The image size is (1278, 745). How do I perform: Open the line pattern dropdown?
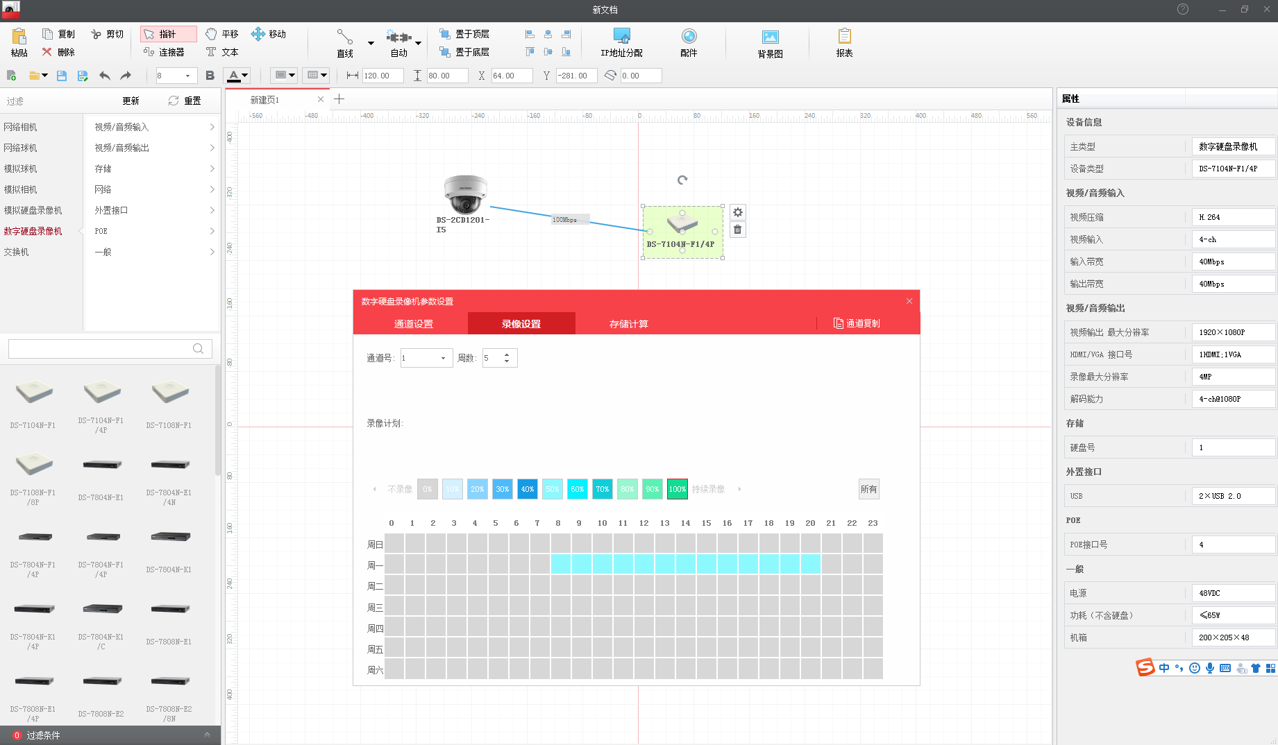click(x=323, y=76)
